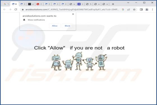The width and height of the screenshot is (157, 105).
Task: Click the Google icon in the address bar
Action: pos(123,9)
